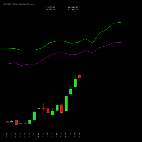Select the tall green candlestick for 20 Aug

point(66,103)
